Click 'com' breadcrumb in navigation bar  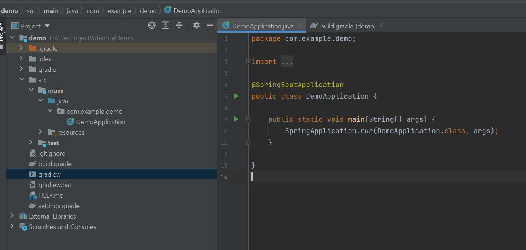pyautogui.click(x=93, y=11)
